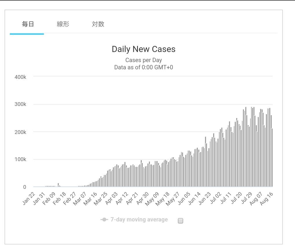Click the Jan 22 x-axis date label
Image resolution: width=295 pixels, height=250 pixels.
coord(29,198)
